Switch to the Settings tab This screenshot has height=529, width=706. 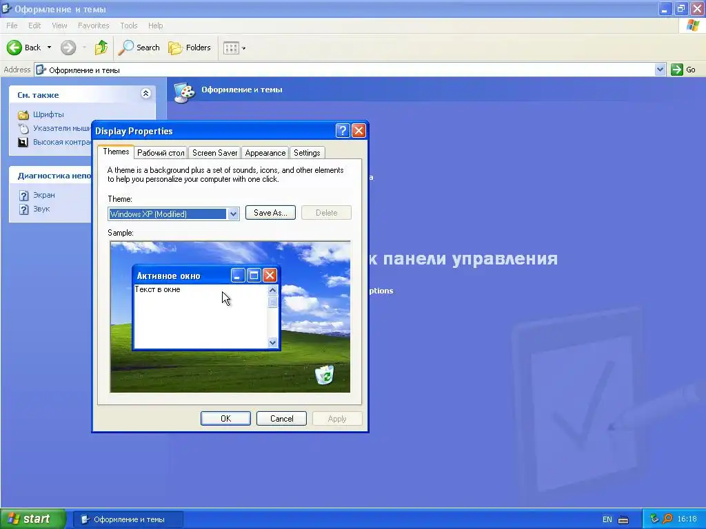(307, 152)
